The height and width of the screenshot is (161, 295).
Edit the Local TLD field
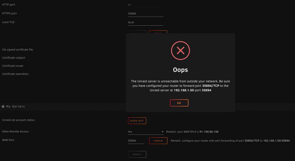[x=146, y=22]
